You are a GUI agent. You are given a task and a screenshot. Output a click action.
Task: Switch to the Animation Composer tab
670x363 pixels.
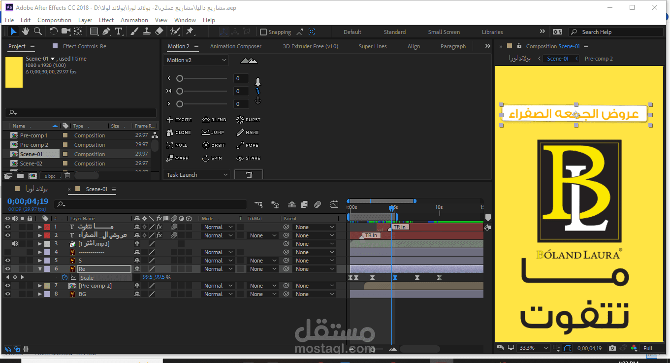click(x=236, y=46)
